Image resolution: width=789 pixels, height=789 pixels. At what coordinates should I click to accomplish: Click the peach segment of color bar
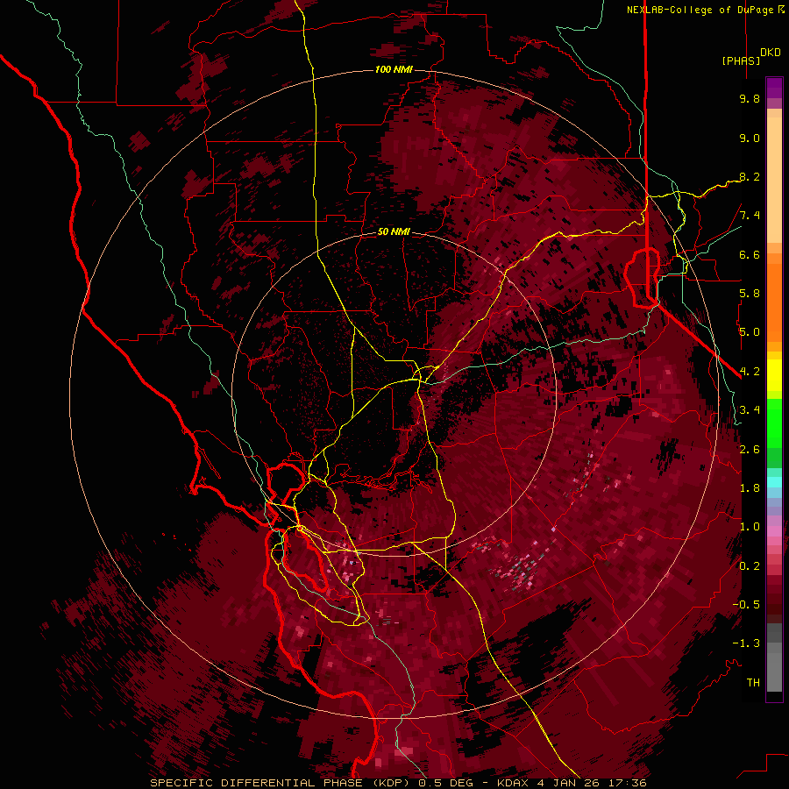click(x=774, y=180)
